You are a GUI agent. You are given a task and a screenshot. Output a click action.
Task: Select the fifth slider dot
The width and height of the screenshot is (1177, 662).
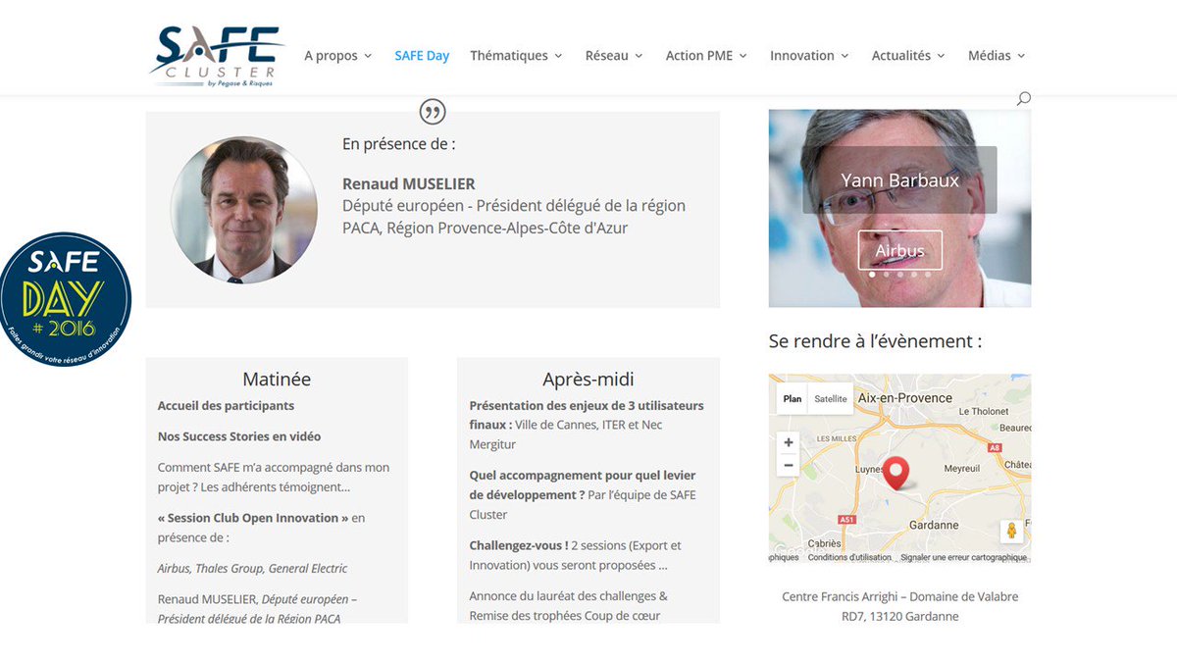(927, 275)
